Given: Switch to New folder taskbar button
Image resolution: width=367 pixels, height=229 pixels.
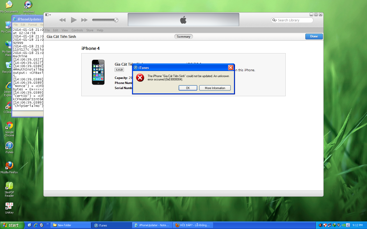Looking at the screenshot, I should [x=71, y=225].
